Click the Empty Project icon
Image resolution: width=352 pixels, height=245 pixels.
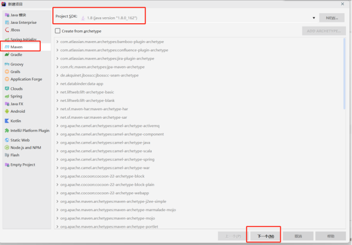(x=7, y=165)
